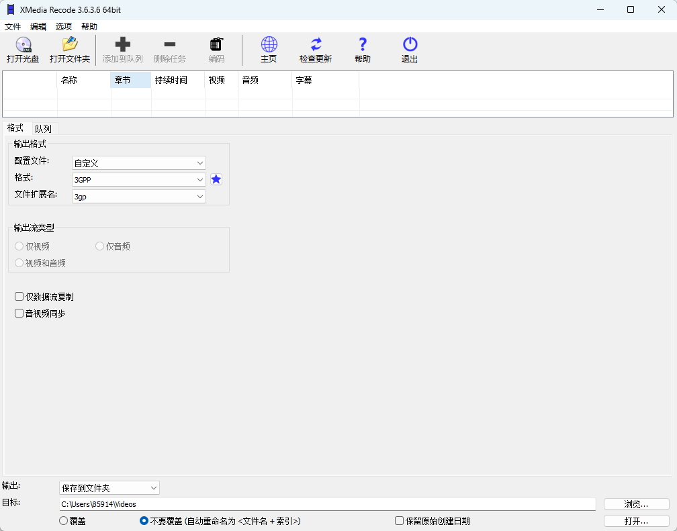
Task: Click the 打开... button
Action: (637, 521)
